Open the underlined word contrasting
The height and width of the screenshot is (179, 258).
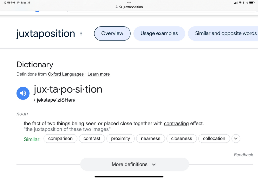point(176,124)
